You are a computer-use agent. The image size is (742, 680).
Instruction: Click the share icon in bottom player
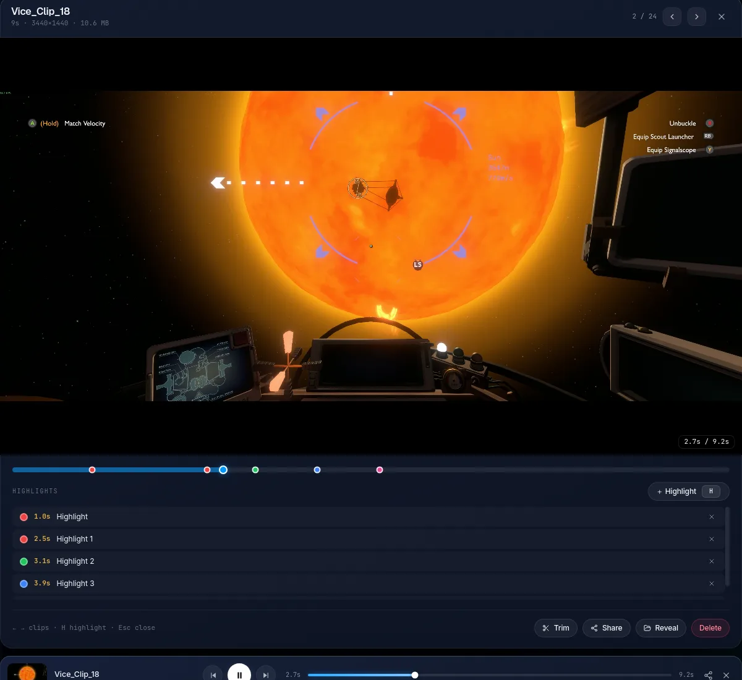tap(709, 674)
